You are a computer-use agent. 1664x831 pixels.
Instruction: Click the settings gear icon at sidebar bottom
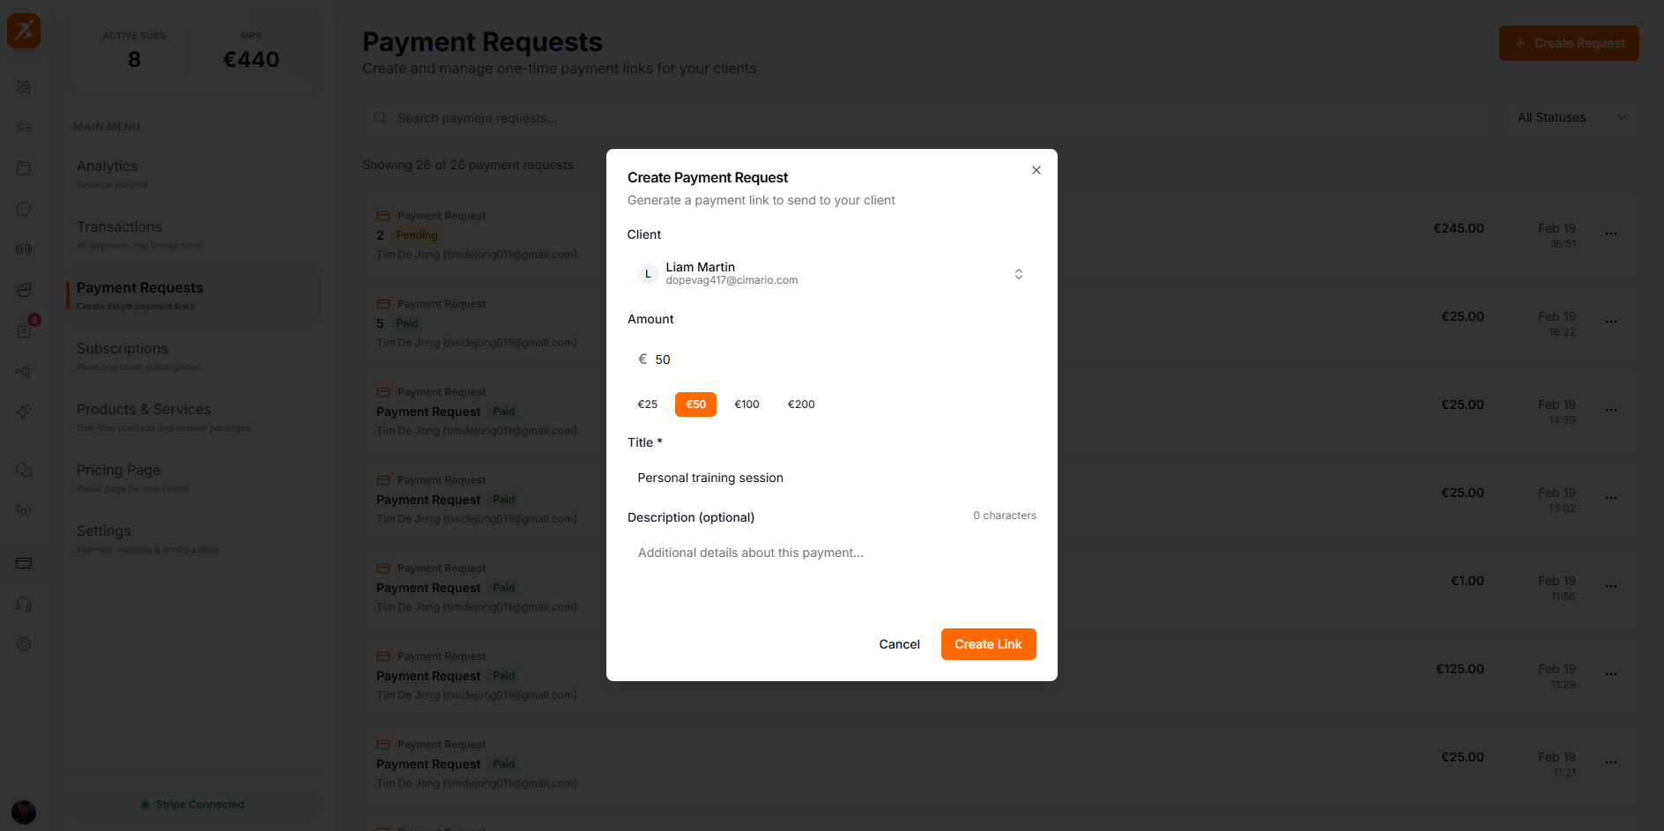(x=24, y=644)
